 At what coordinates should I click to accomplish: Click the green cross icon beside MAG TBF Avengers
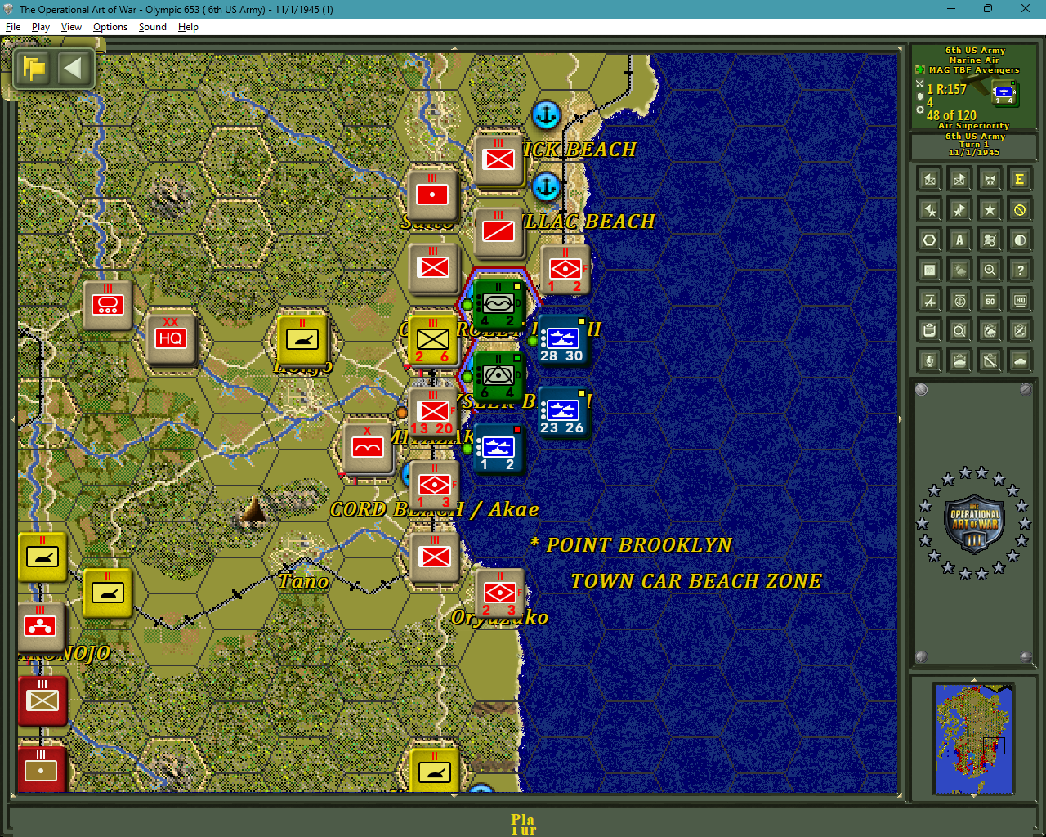[919, 69]
